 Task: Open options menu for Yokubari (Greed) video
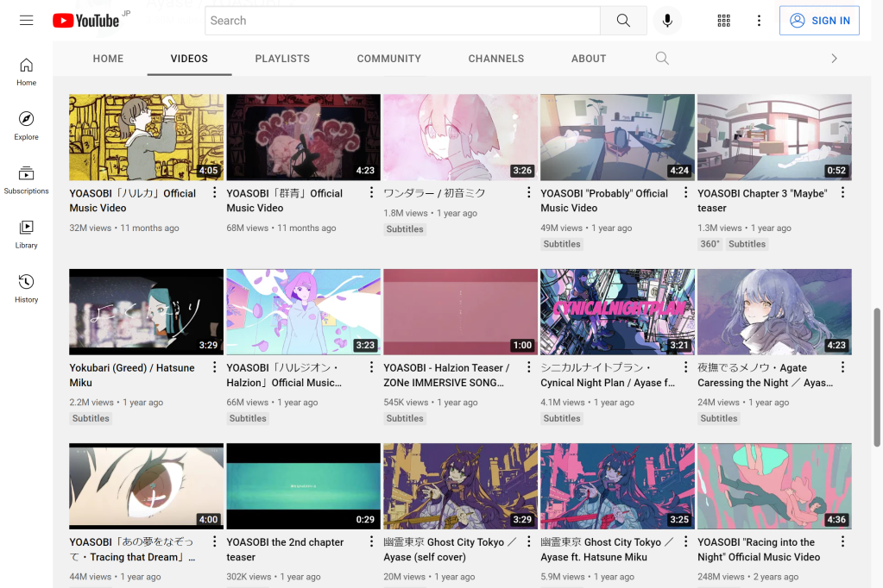pyautogui.click(x=215, y=368)
